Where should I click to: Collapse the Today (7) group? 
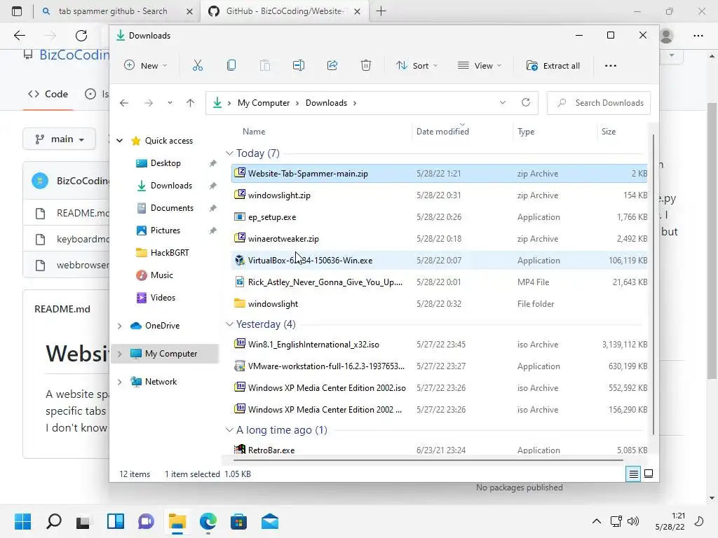229,153
